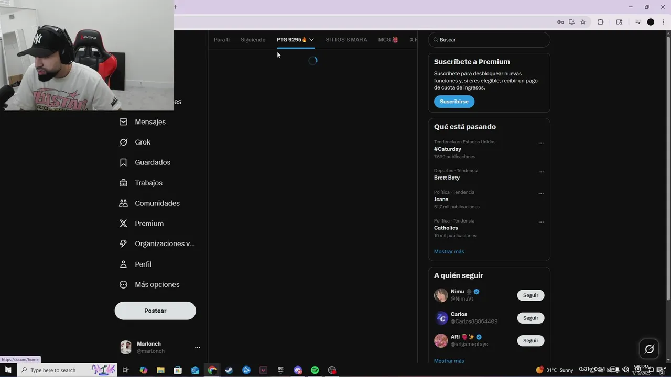Click the Windows Start button
The image size is (671, 377).
pos(8,370)
